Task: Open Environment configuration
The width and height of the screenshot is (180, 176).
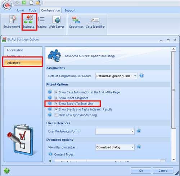Action: pyautogui.click(x=12, y=22)
